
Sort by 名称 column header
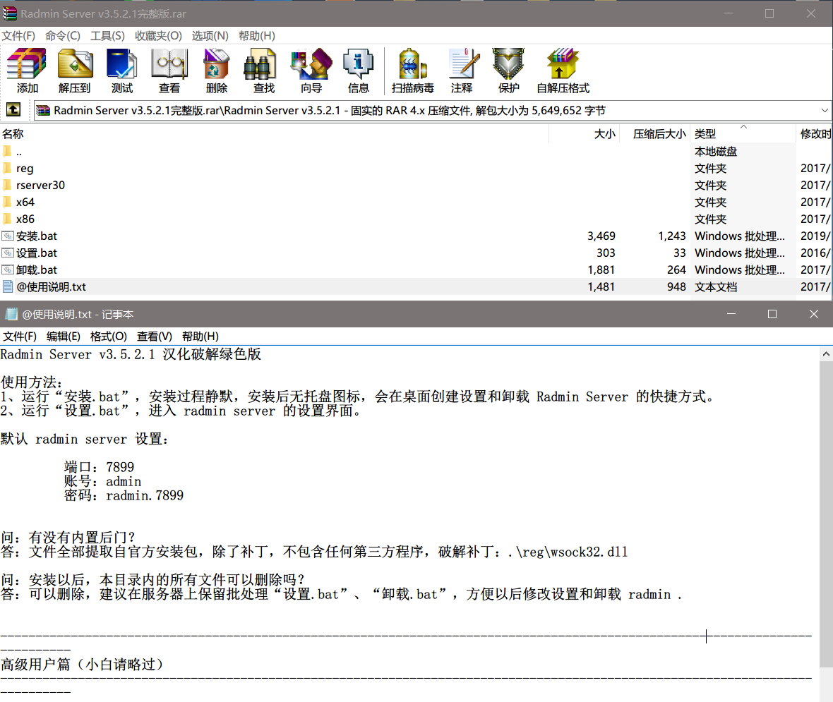tap(274, 134)
